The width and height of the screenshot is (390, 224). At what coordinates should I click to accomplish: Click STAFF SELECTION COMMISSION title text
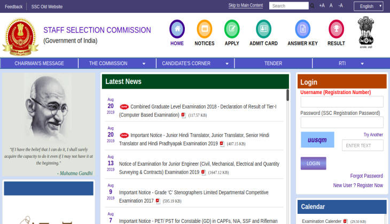point(97,30)
